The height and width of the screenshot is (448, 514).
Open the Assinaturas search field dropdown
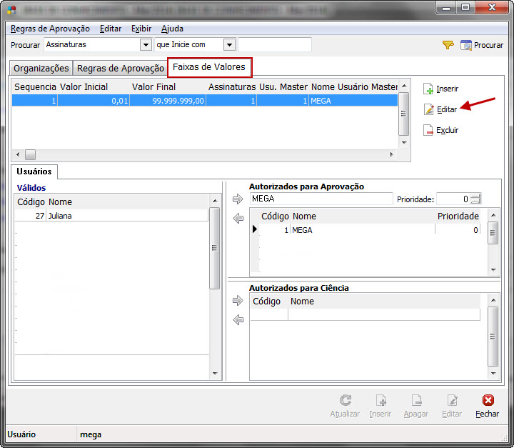(x=146, y=45)
